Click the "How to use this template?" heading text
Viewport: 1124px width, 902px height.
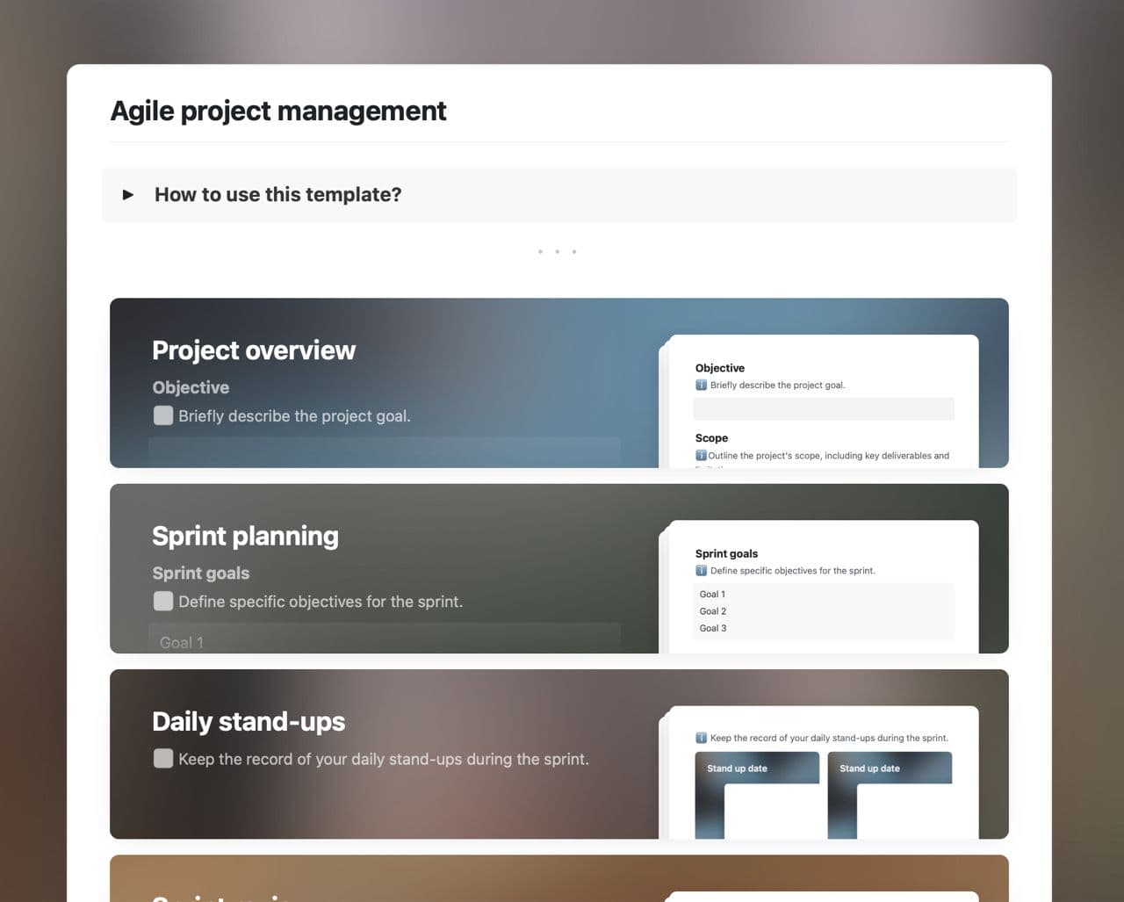click(x=277, y=195)
